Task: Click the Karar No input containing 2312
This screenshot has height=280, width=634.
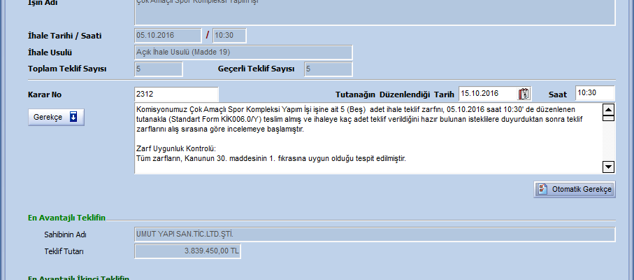Action: pyautogui.click(x=175, y=94)
